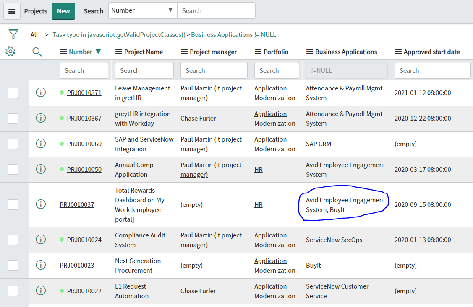
Task: Click the All breadcrumb
Action: [x=34, y=35]
